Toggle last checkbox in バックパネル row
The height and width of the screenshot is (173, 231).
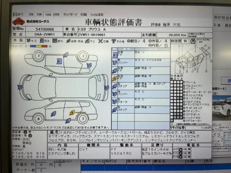(181, 117)
